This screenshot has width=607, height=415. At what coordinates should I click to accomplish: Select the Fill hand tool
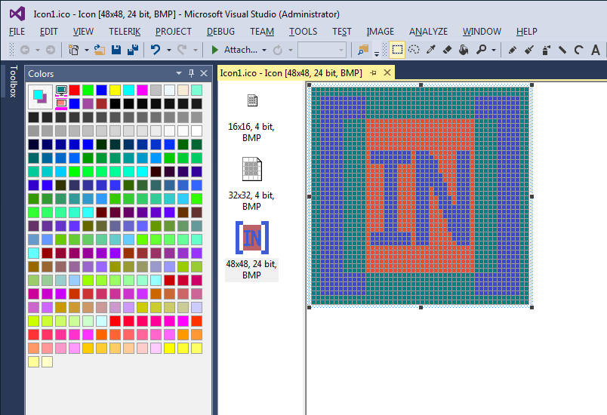(x=464, y=50)
